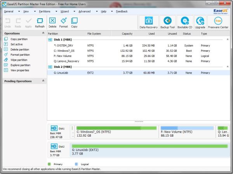Select the C: Windows7_OS partition row

pos(139,51)
